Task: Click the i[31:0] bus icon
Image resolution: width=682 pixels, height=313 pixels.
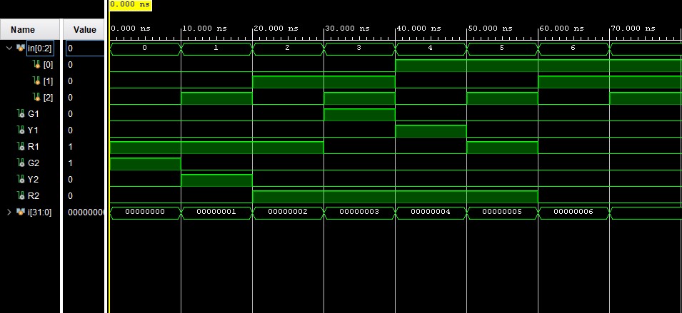Action: (x=19, y=212)
